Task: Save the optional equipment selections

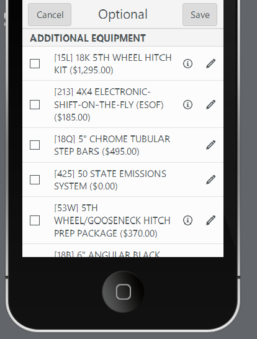Action: click(200, 15)
